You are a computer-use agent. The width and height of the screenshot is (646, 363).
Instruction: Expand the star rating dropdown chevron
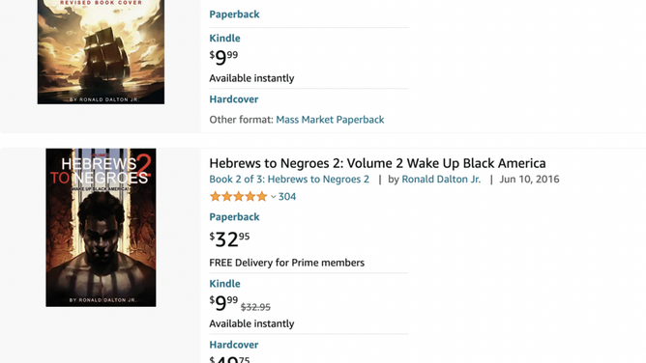point(273,197)
